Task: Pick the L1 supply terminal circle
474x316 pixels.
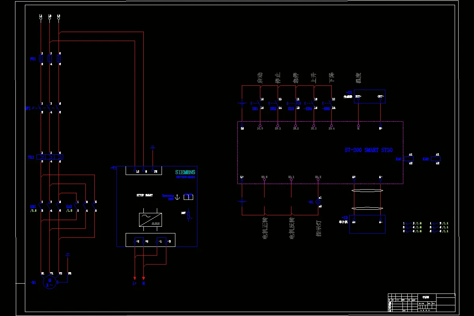Action: pyautogui.click(x=41, y=19)
